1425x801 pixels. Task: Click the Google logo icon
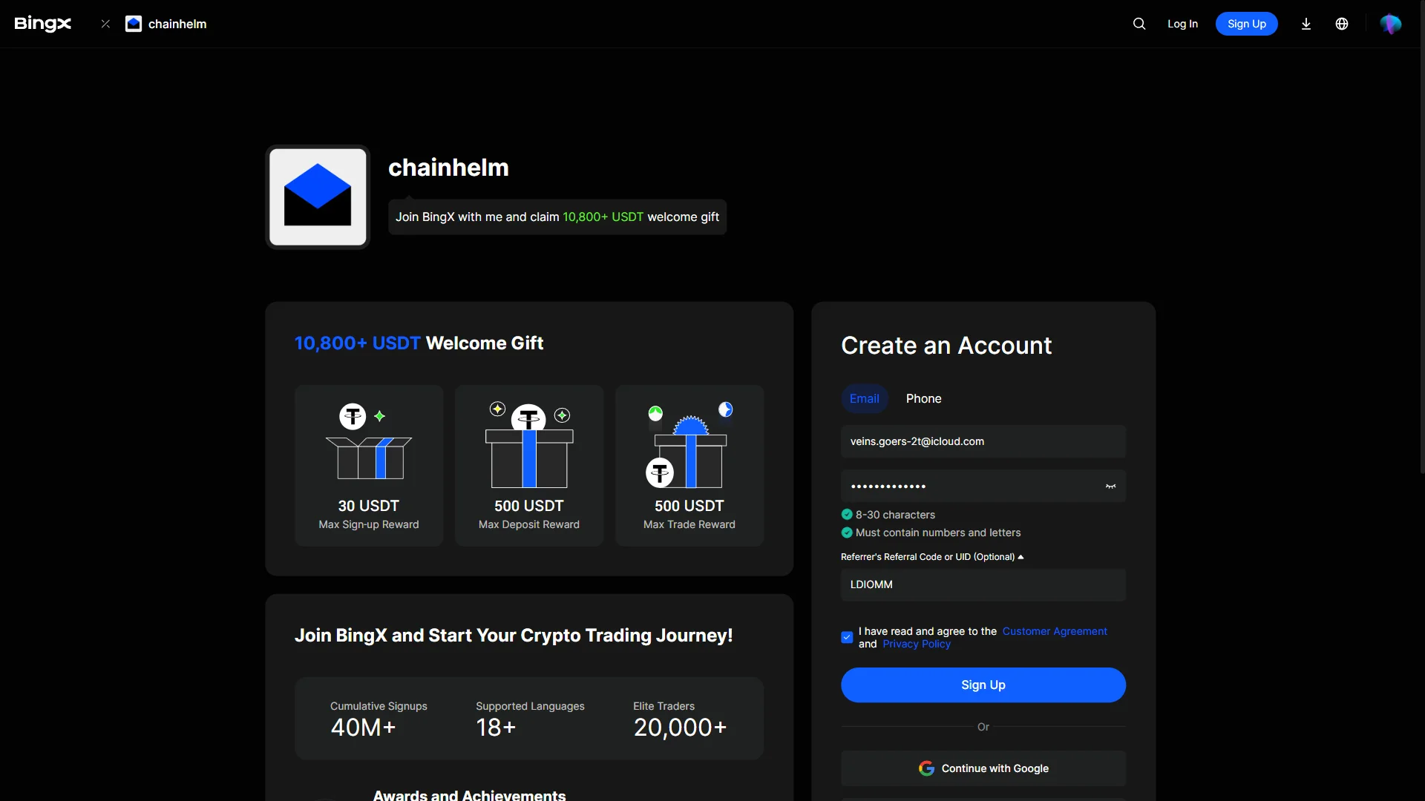pyautogui.click(x=926, y=768)
